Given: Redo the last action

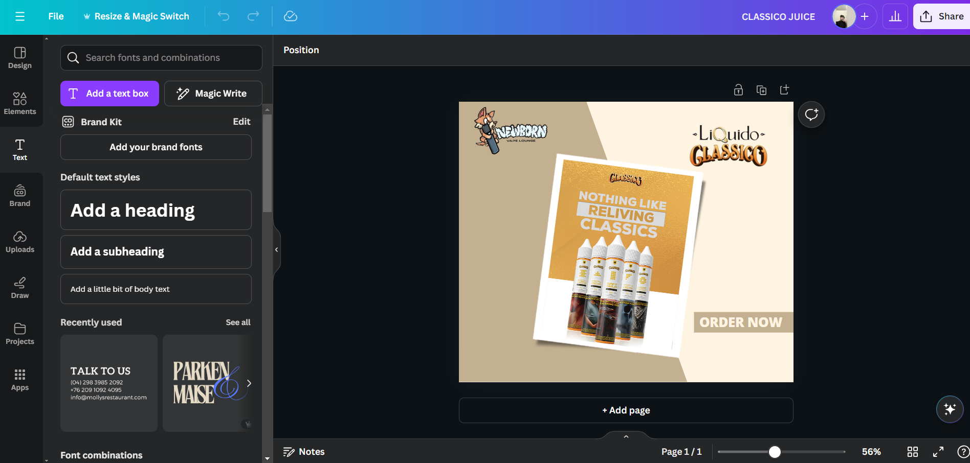Looking at the screenshot, I should pyautogui.click(x=253, y=16).
